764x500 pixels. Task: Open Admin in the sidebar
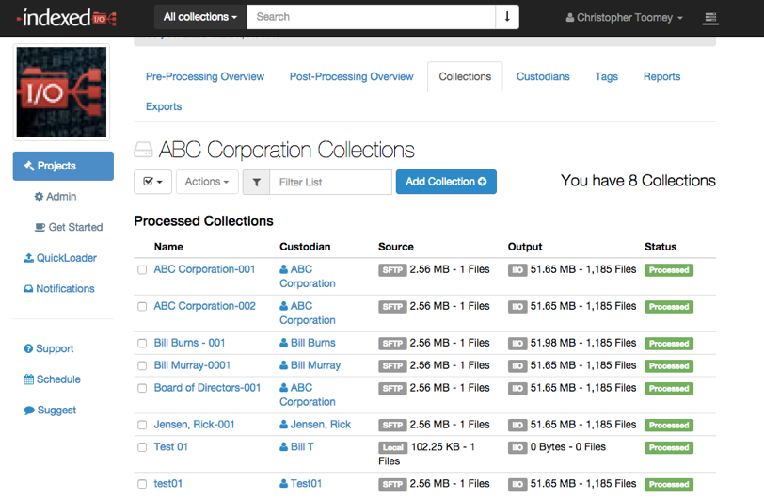[x=56, y=197]
